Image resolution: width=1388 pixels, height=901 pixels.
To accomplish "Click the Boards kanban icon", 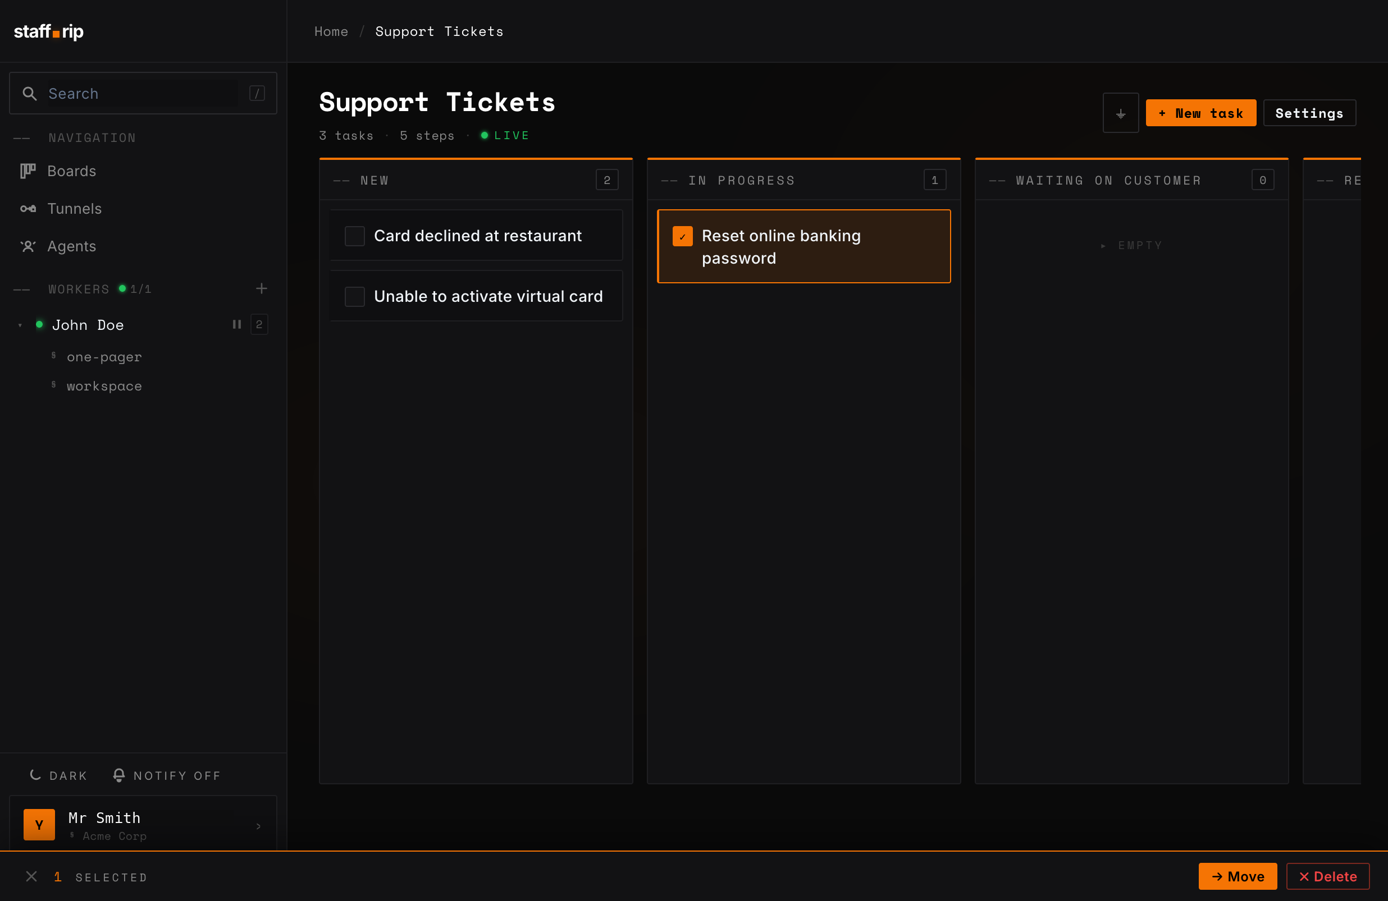I will (x=28, y=171).
